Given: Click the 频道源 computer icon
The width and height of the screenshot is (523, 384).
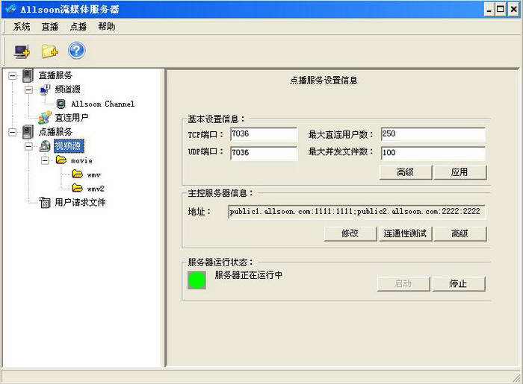Looking at the screenshot, I should pos(45,89).
